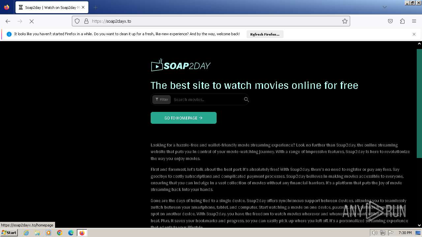Screen dimensions: 422x237
Task: Click the Refresh Firefox button
Action: tap(265, 34)
